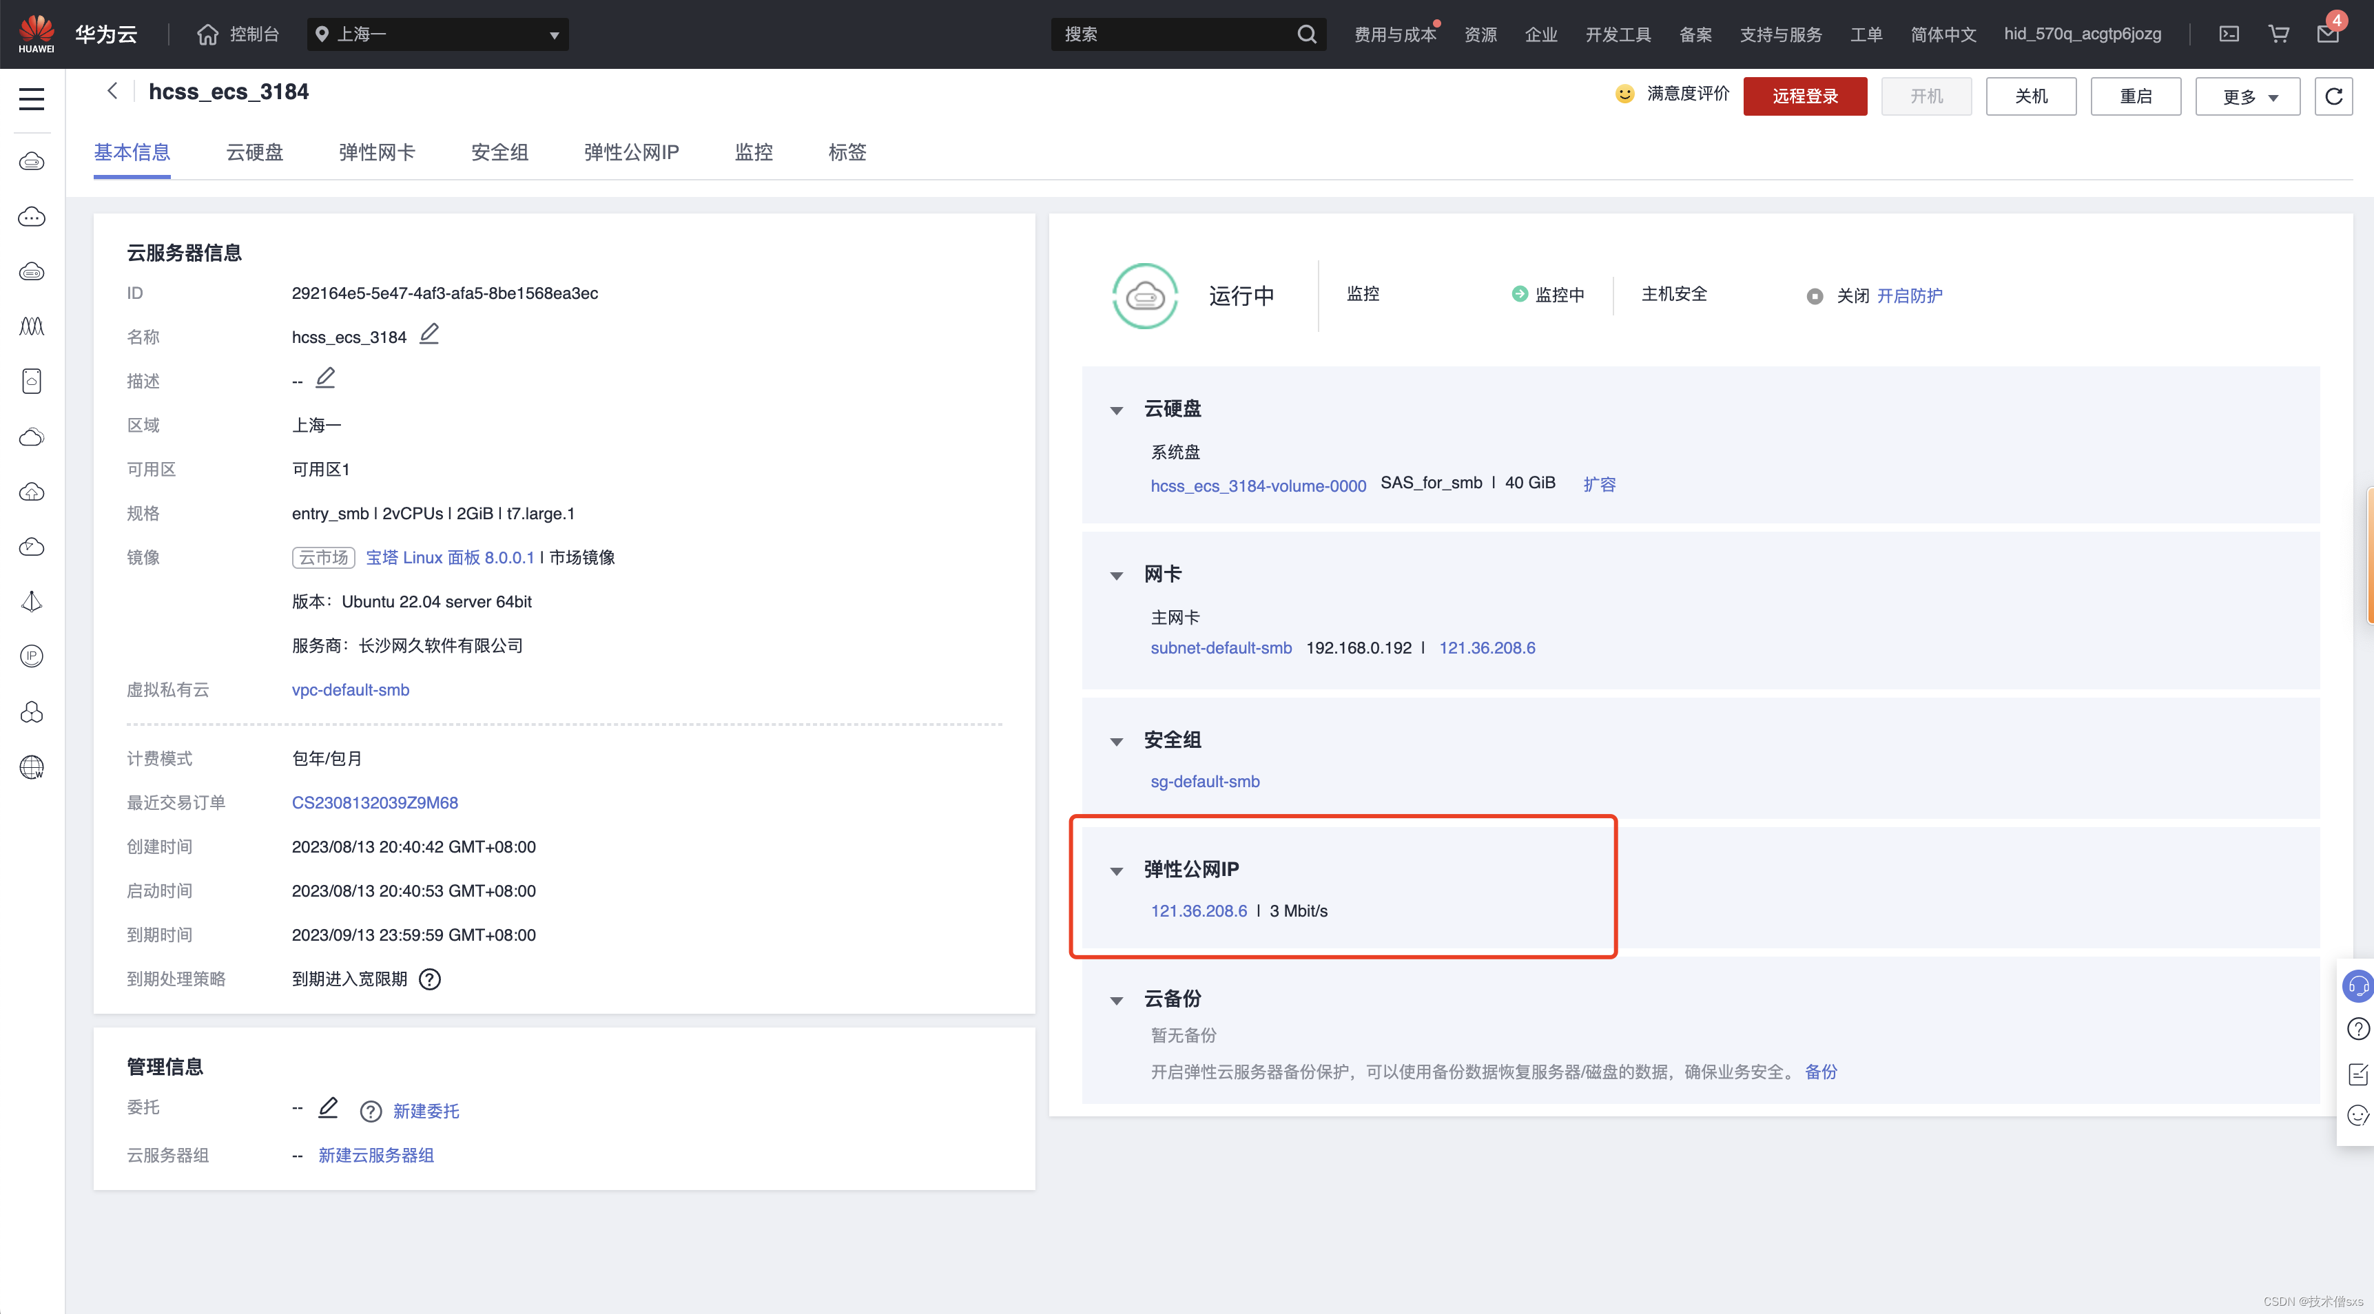Click the back arrow next to hcss_ecs_3184
Viewport: 2374px width, 1314px height.
(112, 90)
